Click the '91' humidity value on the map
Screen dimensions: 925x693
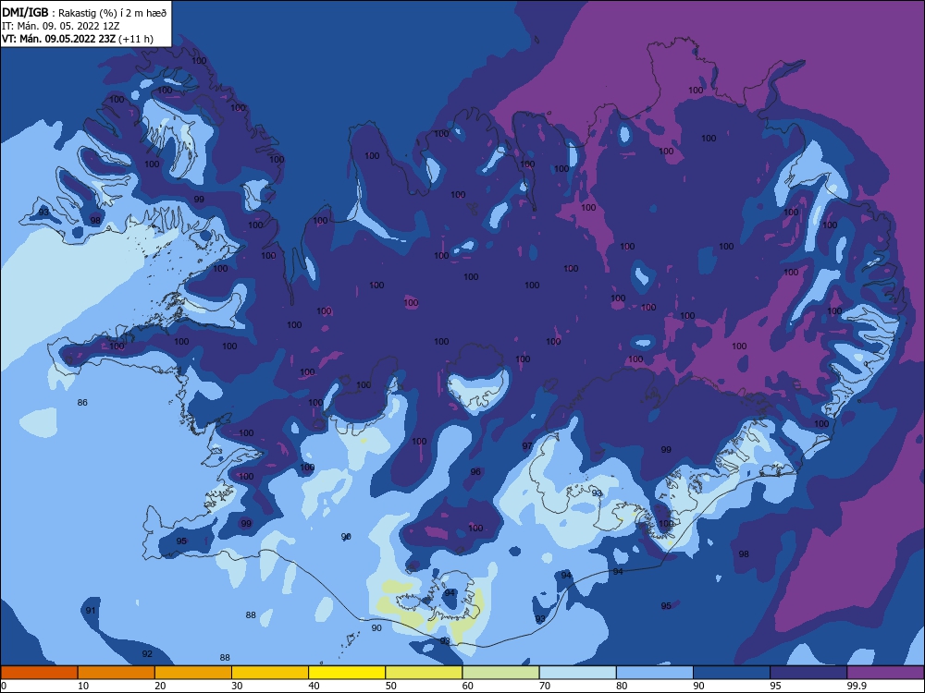[91, 611]
